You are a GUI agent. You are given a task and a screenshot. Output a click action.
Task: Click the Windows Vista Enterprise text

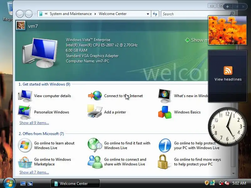(x=88, y=40)
